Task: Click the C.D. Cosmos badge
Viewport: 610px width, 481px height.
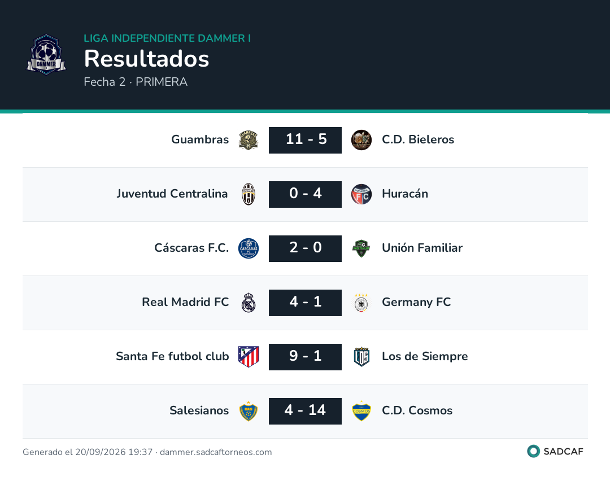Action: pyautogui.click(x=361, y=411)
